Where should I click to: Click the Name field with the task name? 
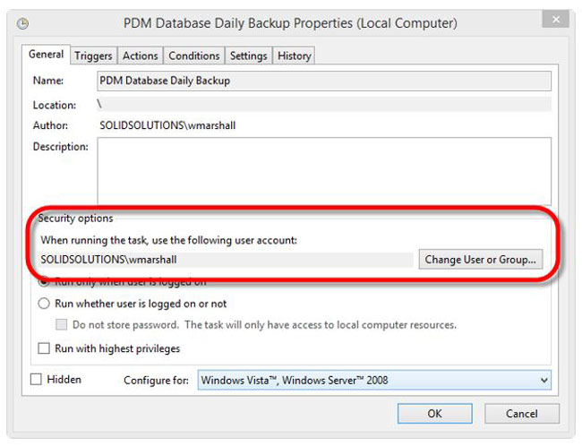[324, 81]
